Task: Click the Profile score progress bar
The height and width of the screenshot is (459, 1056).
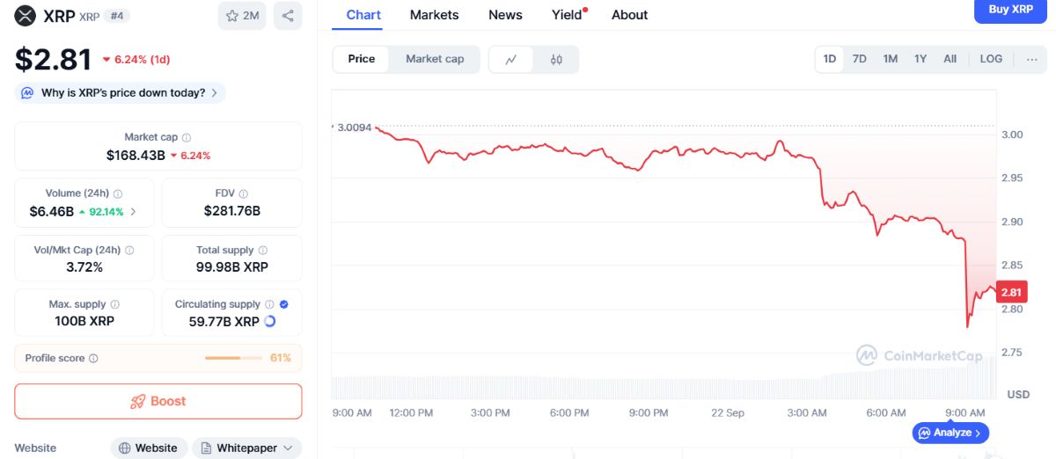Action: point(233,358)
